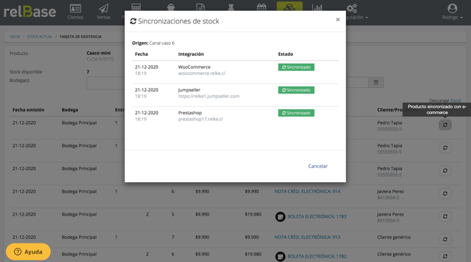Click the highlighted inventory icon in navbar
Image resolution: width=471 pixels, height=262 pixels.
289,6
